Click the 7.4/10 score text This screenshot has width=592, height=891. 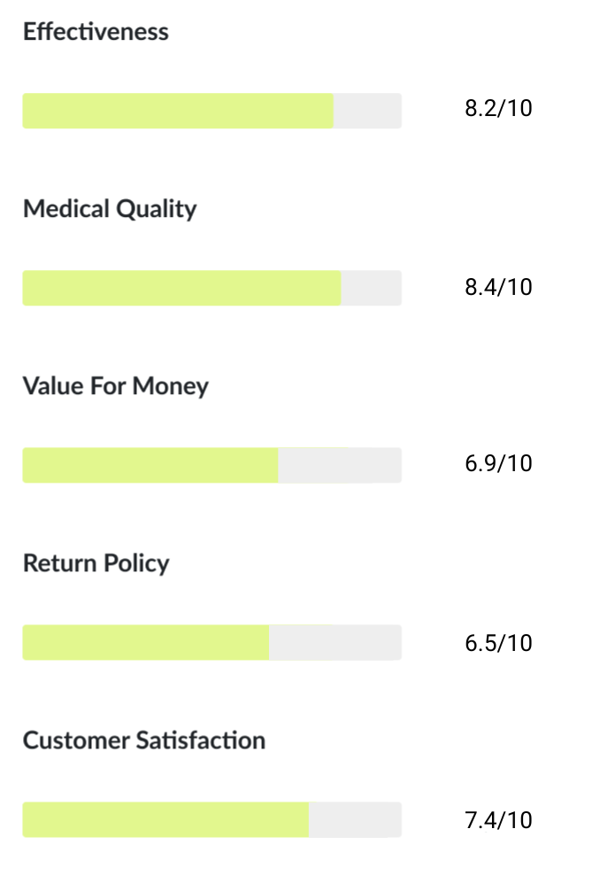click(x=498, y=819)
